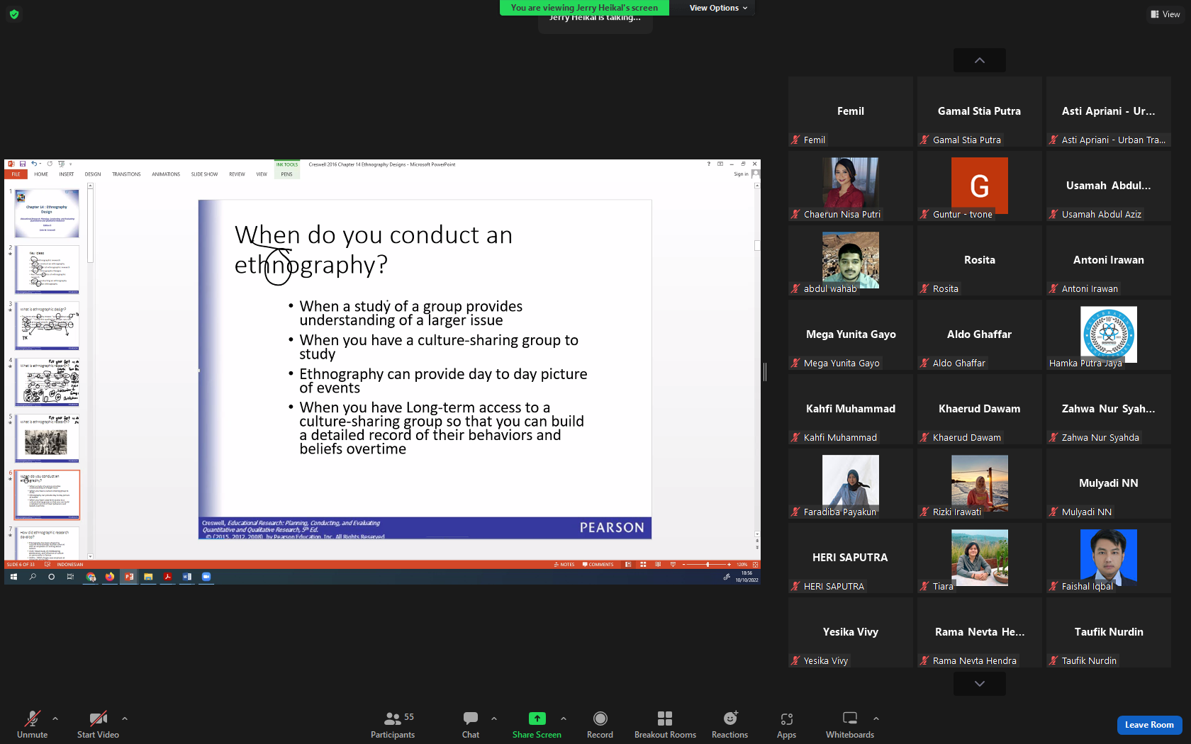This screenshot has height=744, width=1191.
Task: Click the Undo icon in quick access toolbar
Action: 33,164
